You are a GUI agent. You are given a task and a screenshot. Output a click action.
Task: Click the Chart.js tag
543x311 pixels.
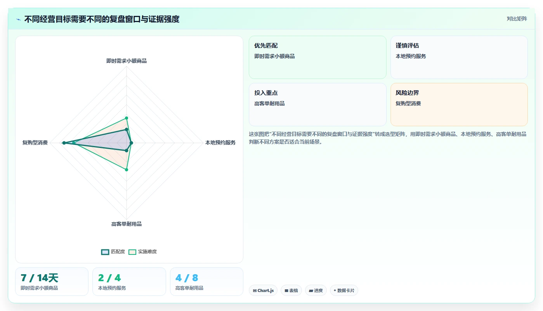pos(263,290)
